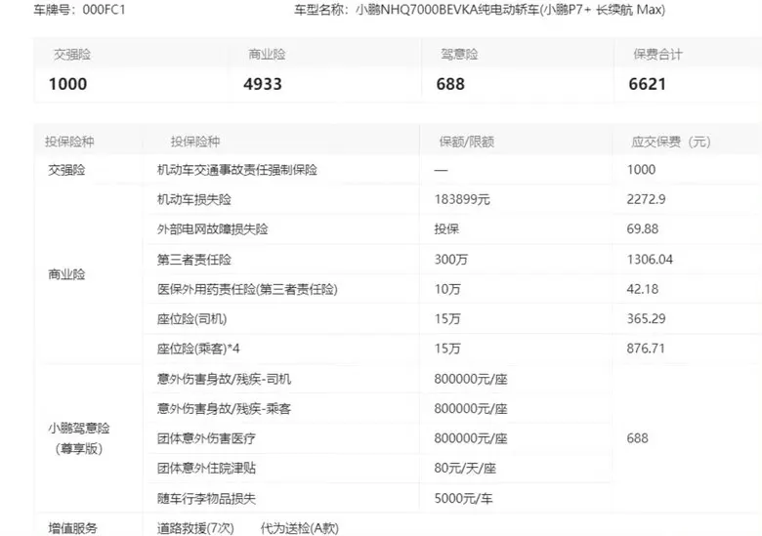This screenshot has width=762, height=536.
Task: Click the premium value 69.88
Action: (x=643, y=229)
